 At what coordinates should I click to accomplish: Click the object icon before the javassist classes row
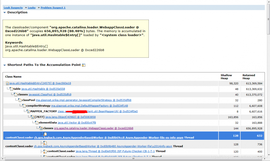pos(16,95)
